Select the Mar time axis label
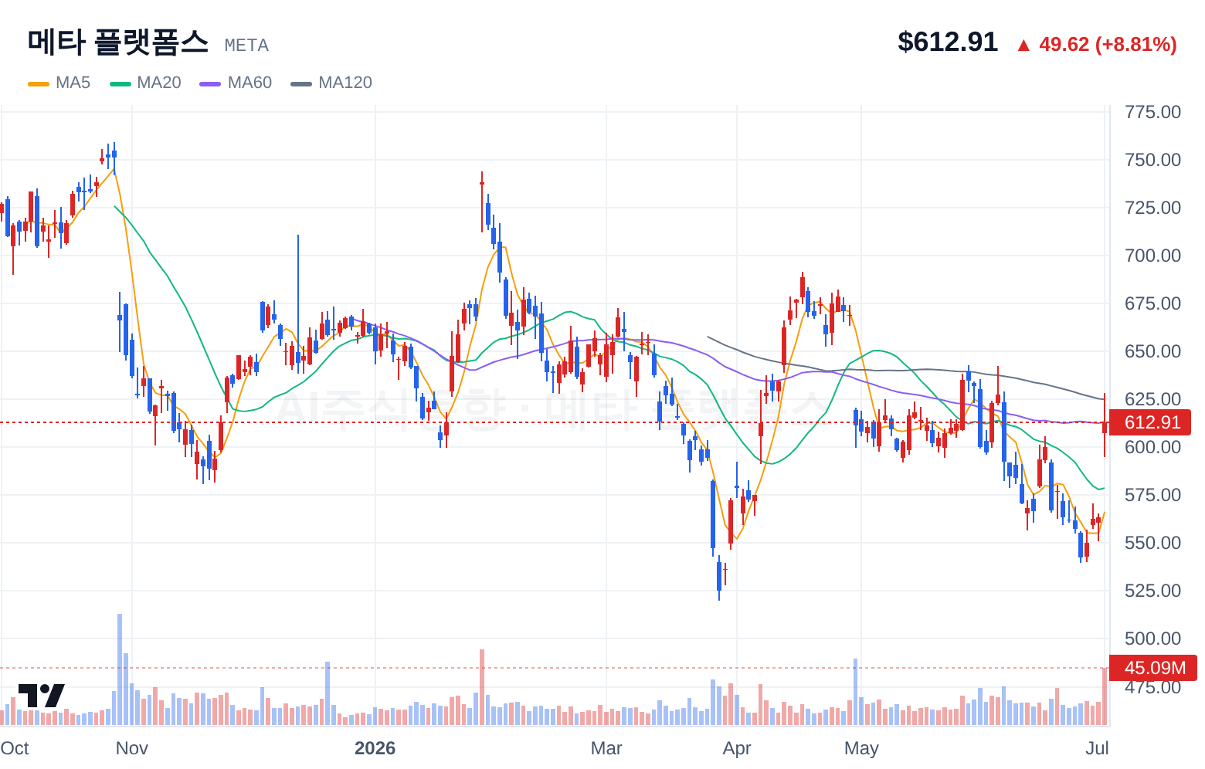 click(x=606, y=748)
